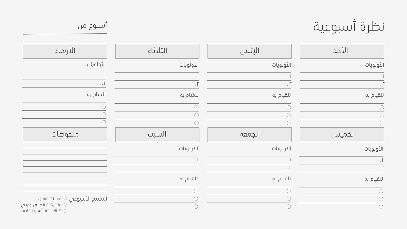Viewport: 407px width, 229px height.
Task: Click first priority line under الأحد
Action: (342, 77)
